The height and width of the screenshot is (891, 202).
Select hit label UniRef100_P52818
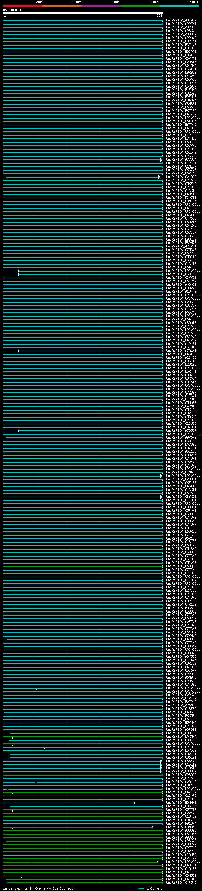[x=181, y=382]
